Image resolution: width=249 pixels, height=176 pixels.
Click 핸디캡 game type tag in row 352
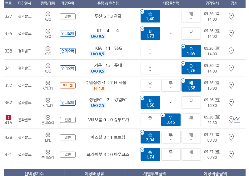click(68, 85)
